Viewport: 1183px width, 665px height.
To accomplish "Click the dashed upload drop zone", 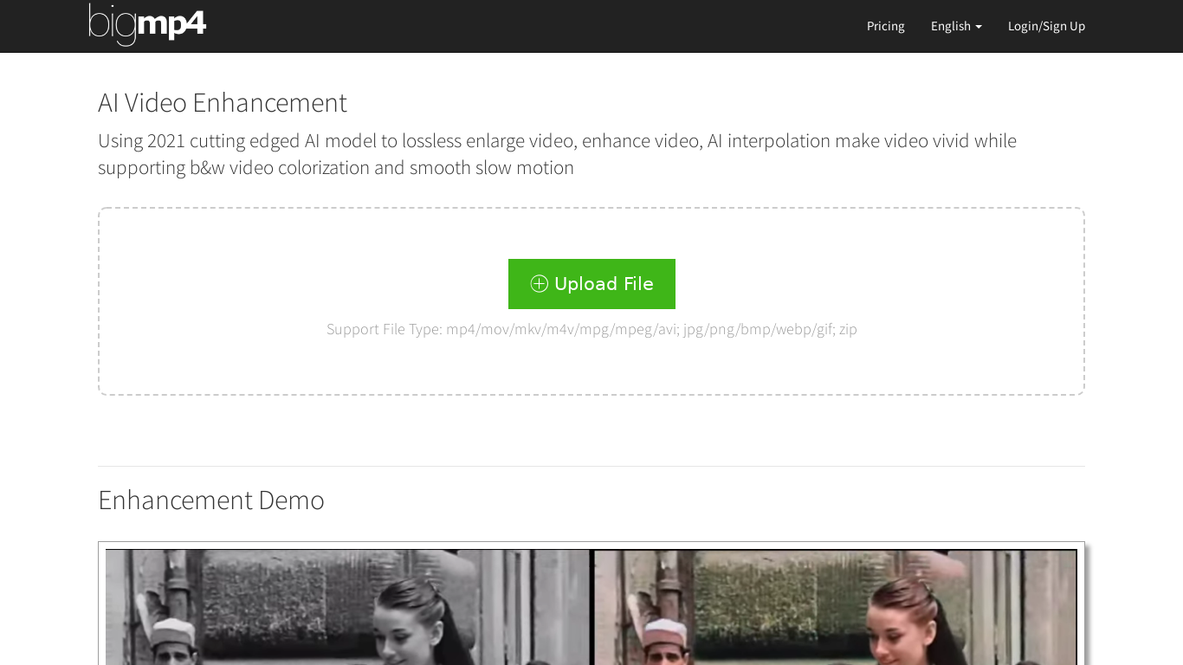I will [x=591, y=301].
